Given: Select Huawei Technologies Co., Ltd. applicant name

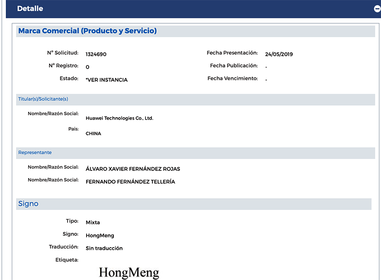Looking at the screenshot, I should coord(120,118).
